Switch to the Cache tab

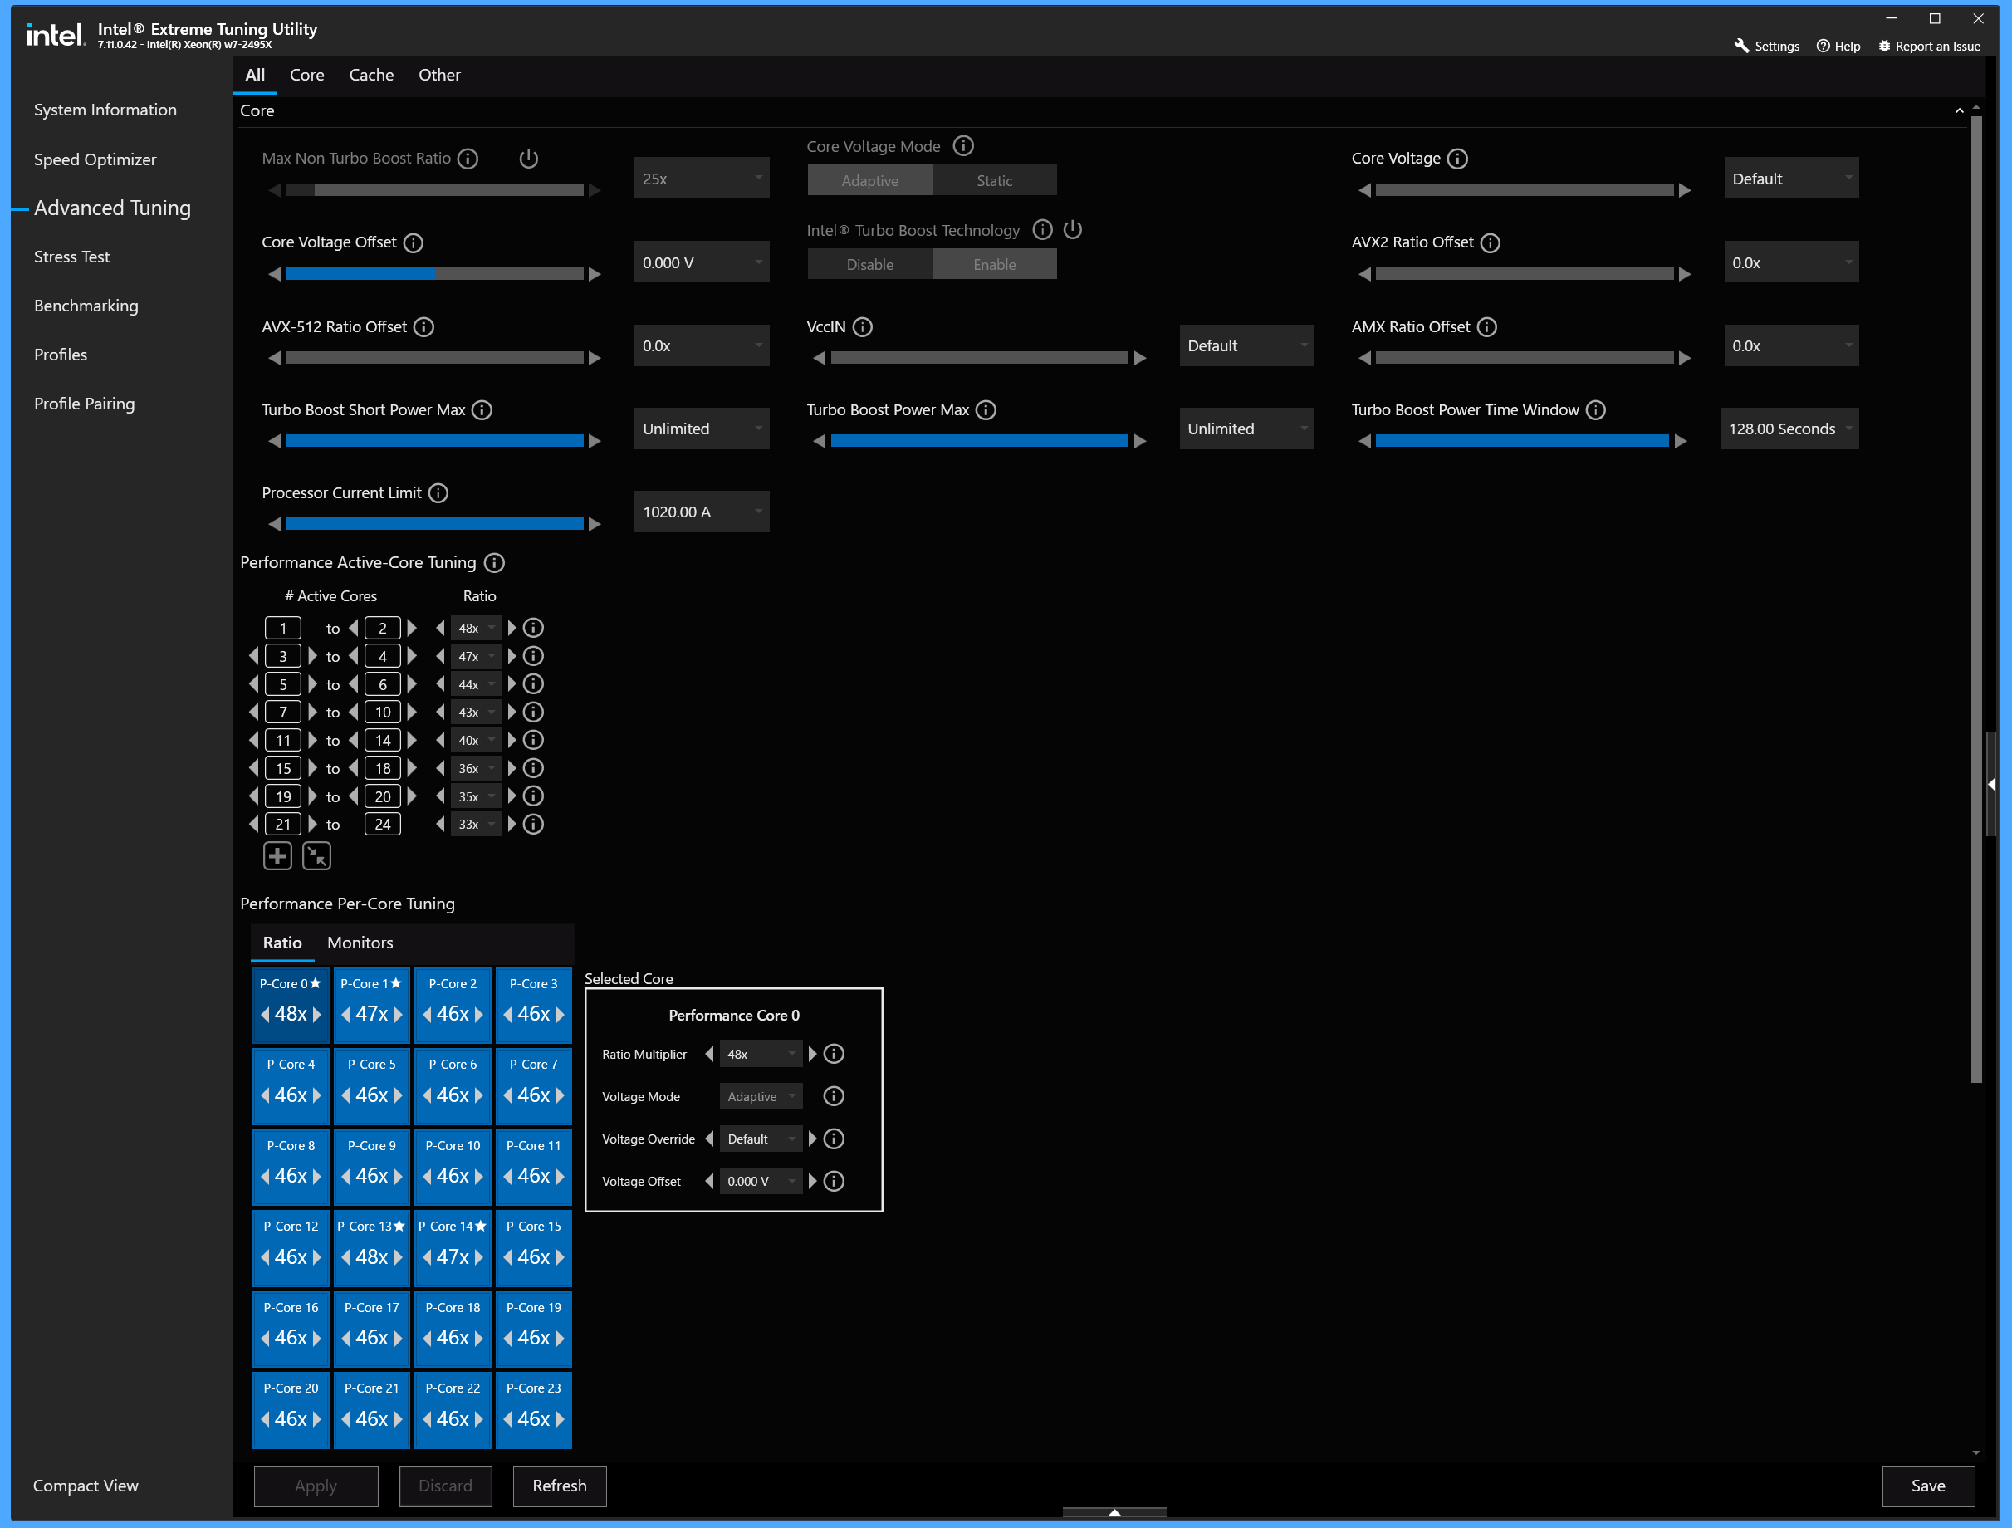click(x=371, y=75)
